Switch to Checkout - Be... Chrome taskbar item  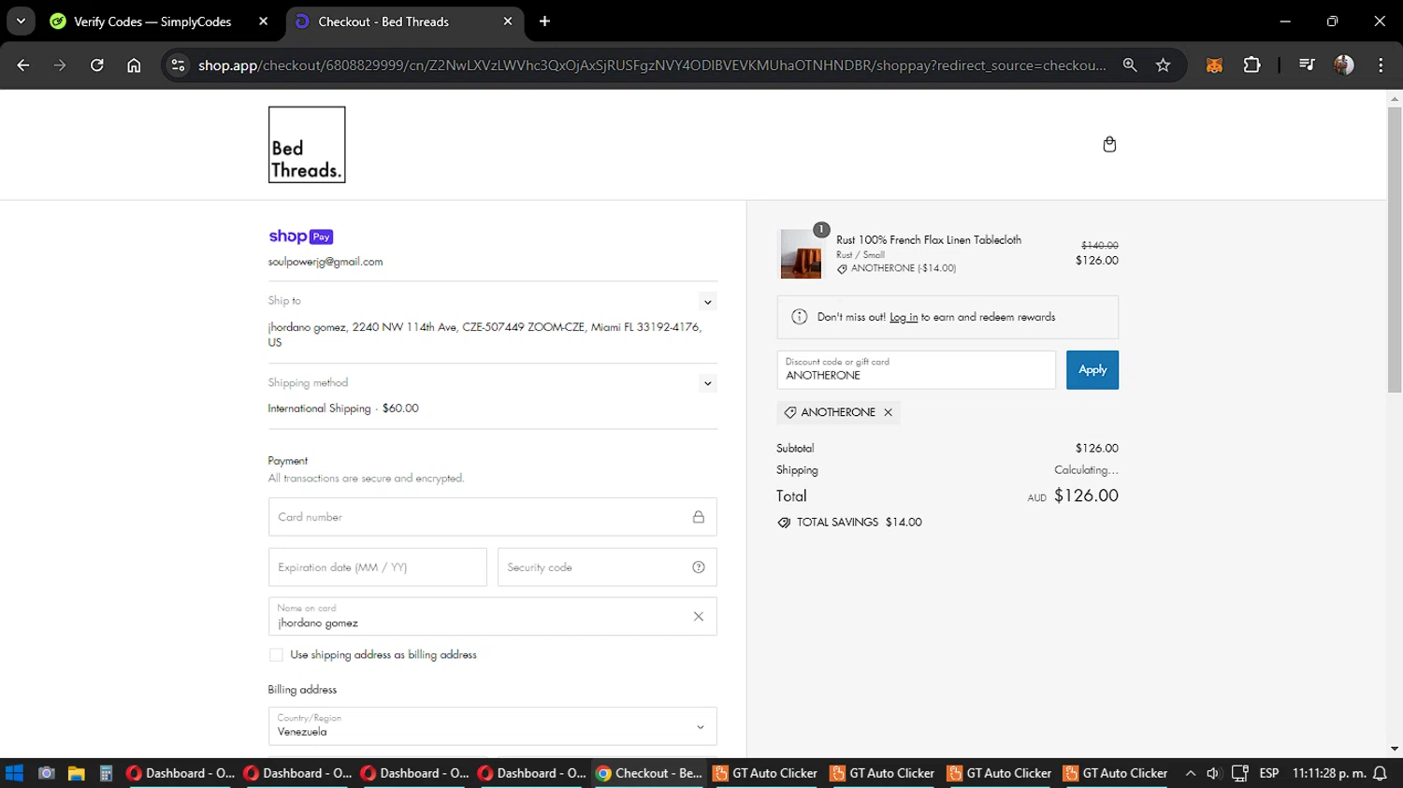pos(649,773)
